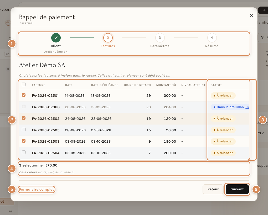Viewport: 268px width, 215px height.
Task: Check invoice FA-2026-02504 checkbox
Action: pos(24,152)
